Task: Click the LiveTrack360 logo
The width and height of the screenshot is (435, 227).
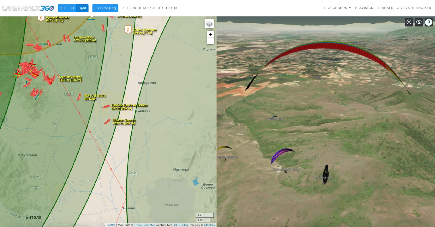Action: (x=28, y=8)
